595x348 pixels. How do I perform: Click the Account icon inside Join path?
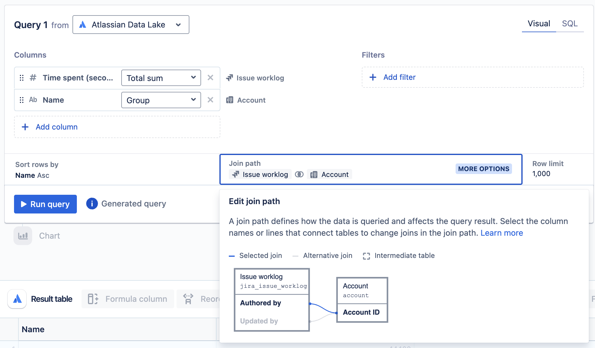[x=314, y=174]
